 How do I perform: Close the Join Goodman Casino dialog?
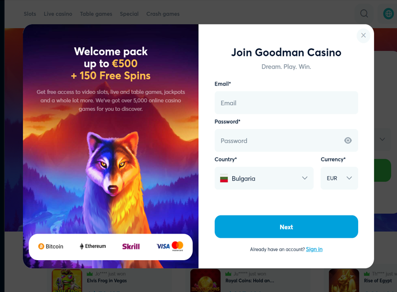(364, 36)
